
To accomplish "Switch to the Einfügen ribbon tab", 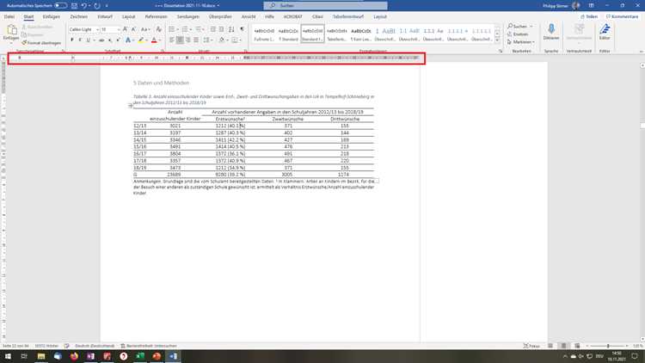I will pyautogui.click(x=52, y=17).
